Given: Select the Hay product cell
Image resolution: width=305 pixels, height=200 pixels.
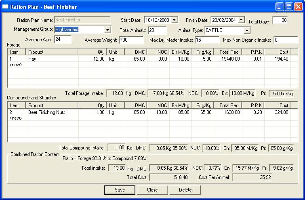Looking at the screenshot, I should click(52, 59).
